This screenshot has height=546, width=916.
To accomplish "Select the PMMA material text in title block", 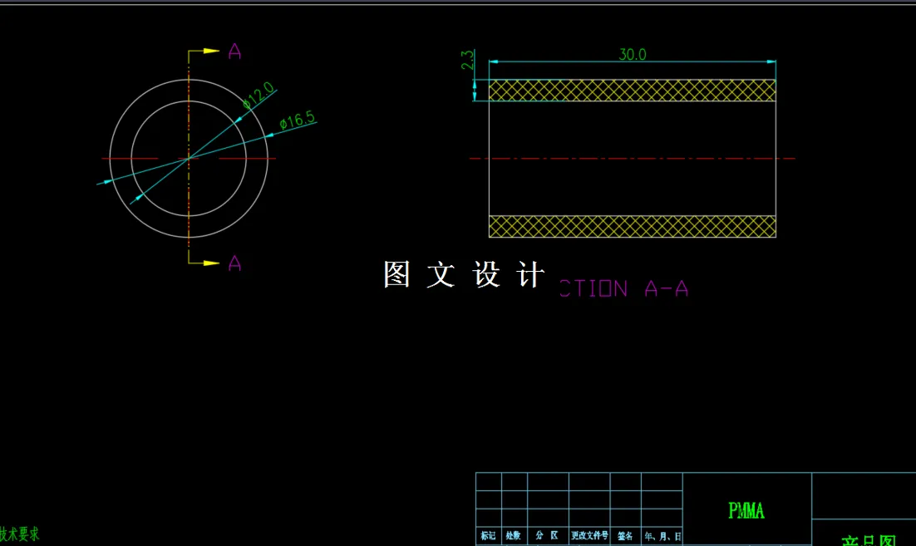I will (746, 510).
